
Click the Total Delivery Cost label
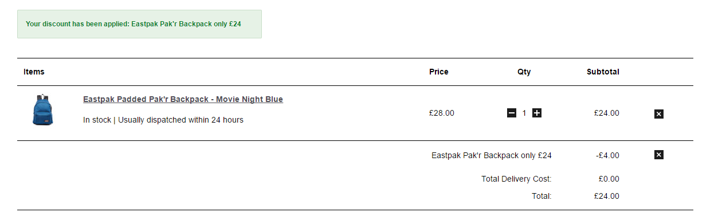click(516, 179)
